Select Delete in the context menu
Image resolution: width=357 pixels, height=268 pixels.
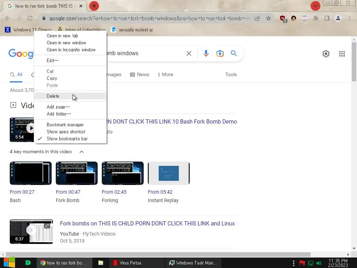tap(70, 96)
